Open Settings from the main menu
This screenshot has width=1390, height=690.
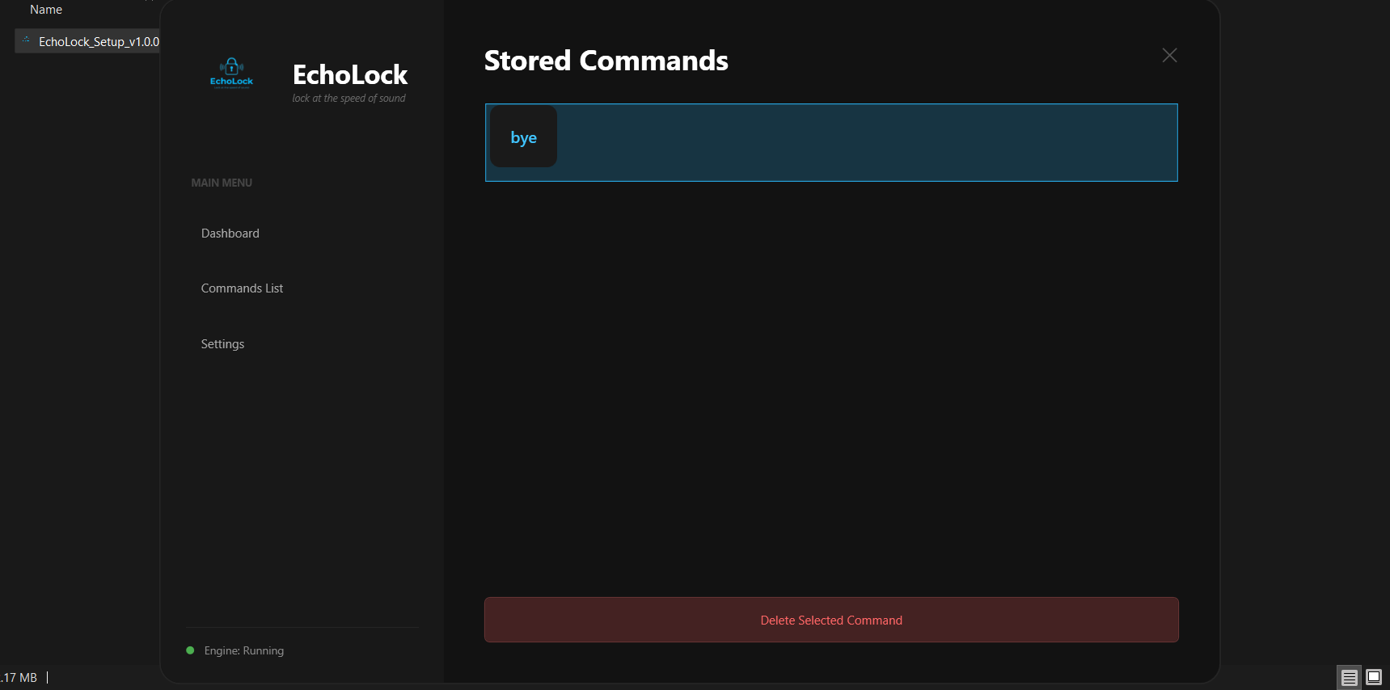pyautogui.click(x=222, y=344)
